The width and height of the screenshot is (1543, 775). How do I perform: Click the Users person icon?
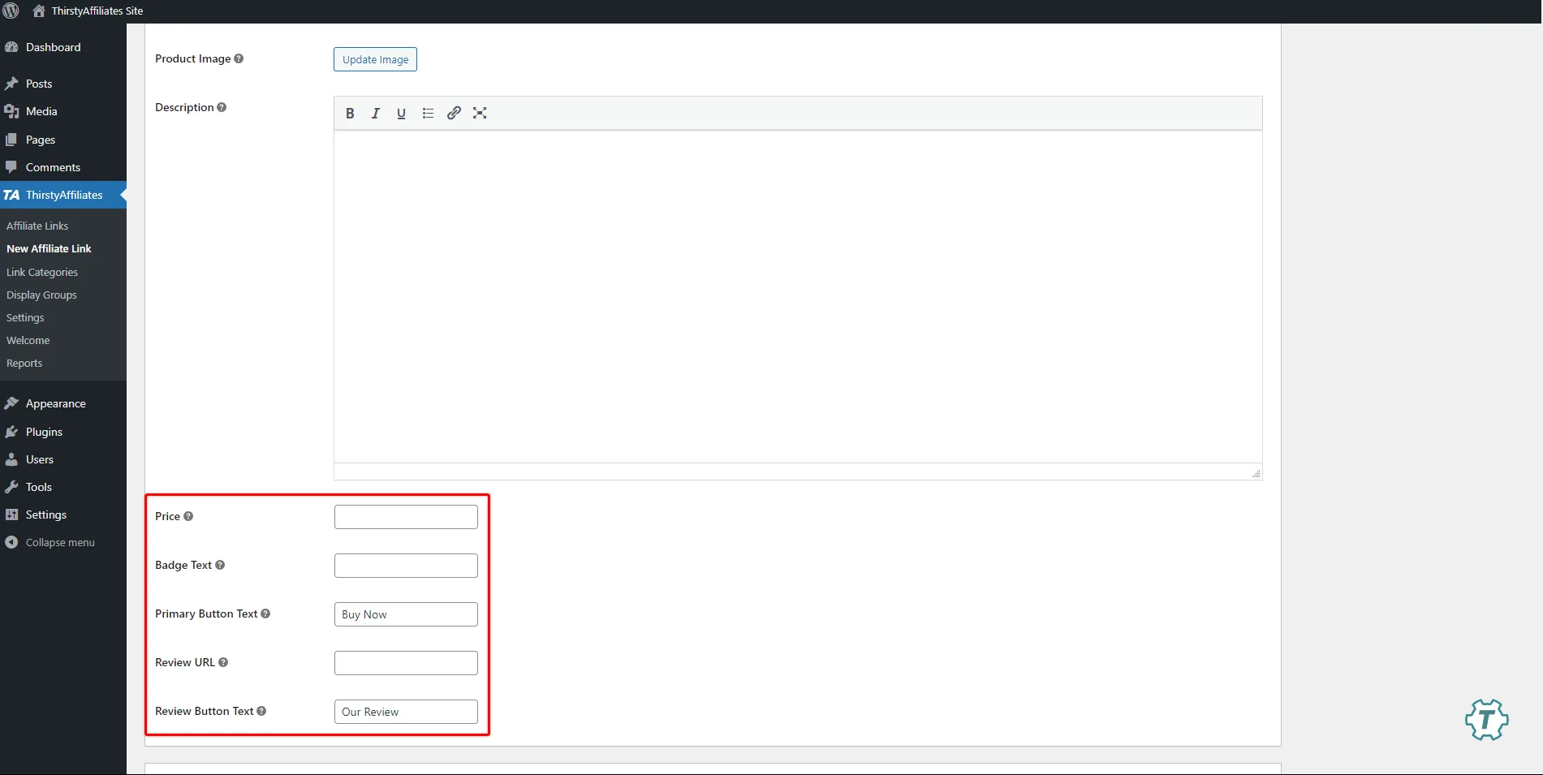[11, 459]
